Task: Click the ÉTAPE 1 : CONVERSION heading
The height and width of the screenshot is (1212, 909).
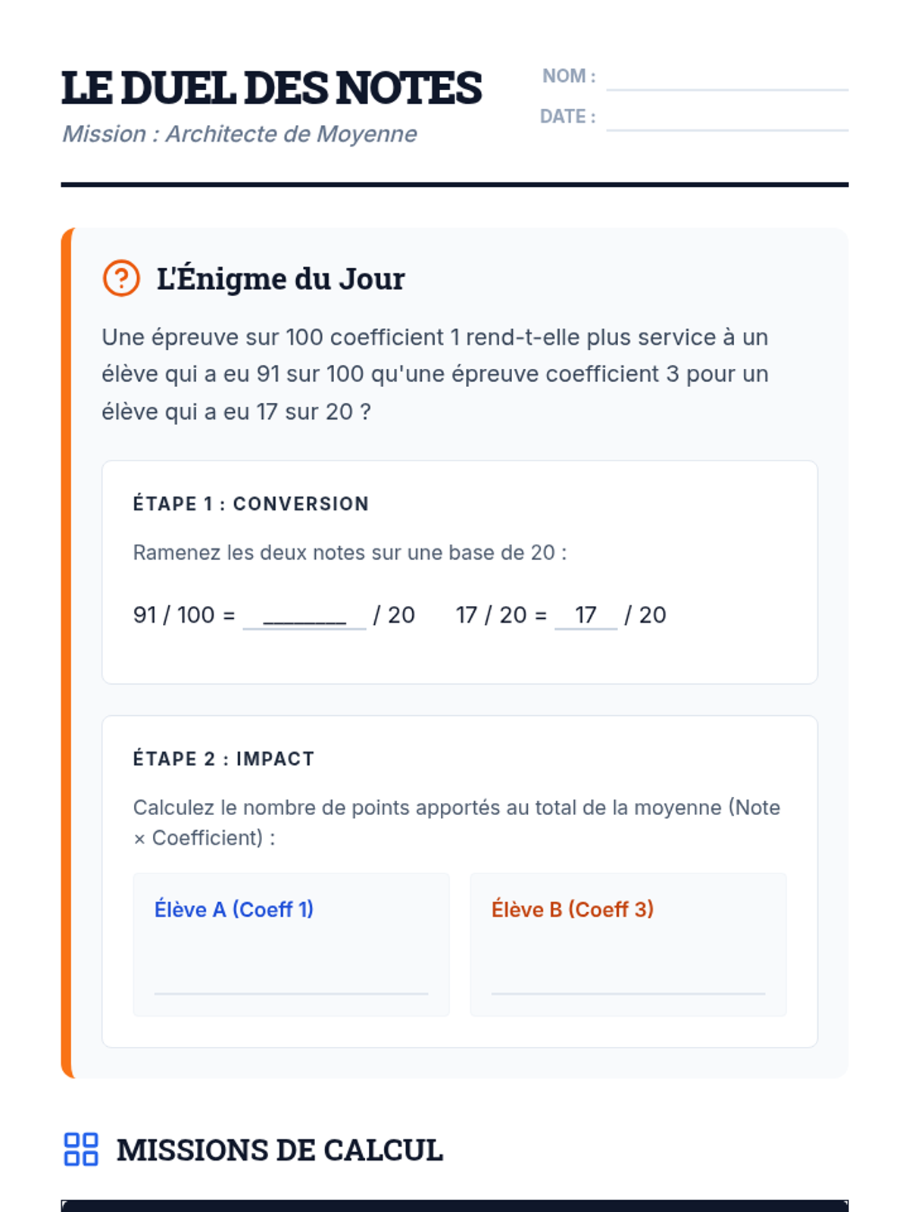Action: tap(251, 504)
